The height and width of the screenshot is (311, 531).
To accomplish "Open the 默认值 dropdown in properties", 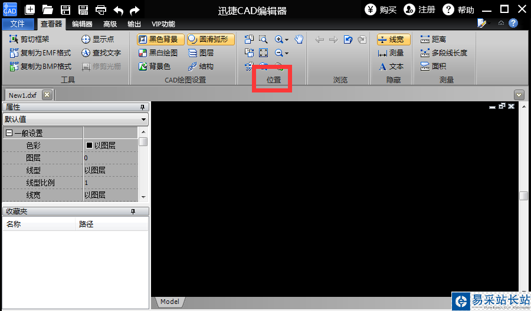I will tap(143, 120).
